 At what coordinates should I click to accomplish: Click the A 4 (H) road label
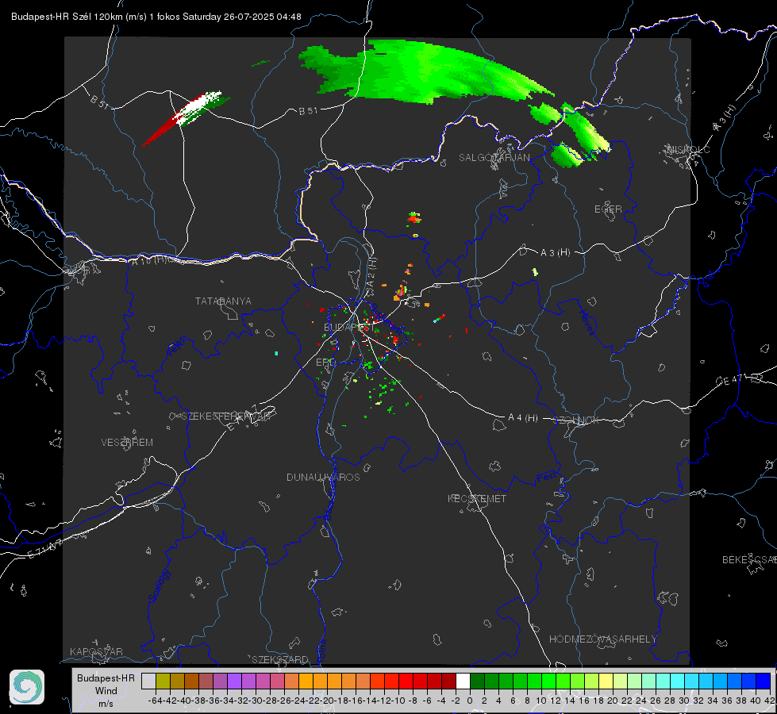coord(523,418)
